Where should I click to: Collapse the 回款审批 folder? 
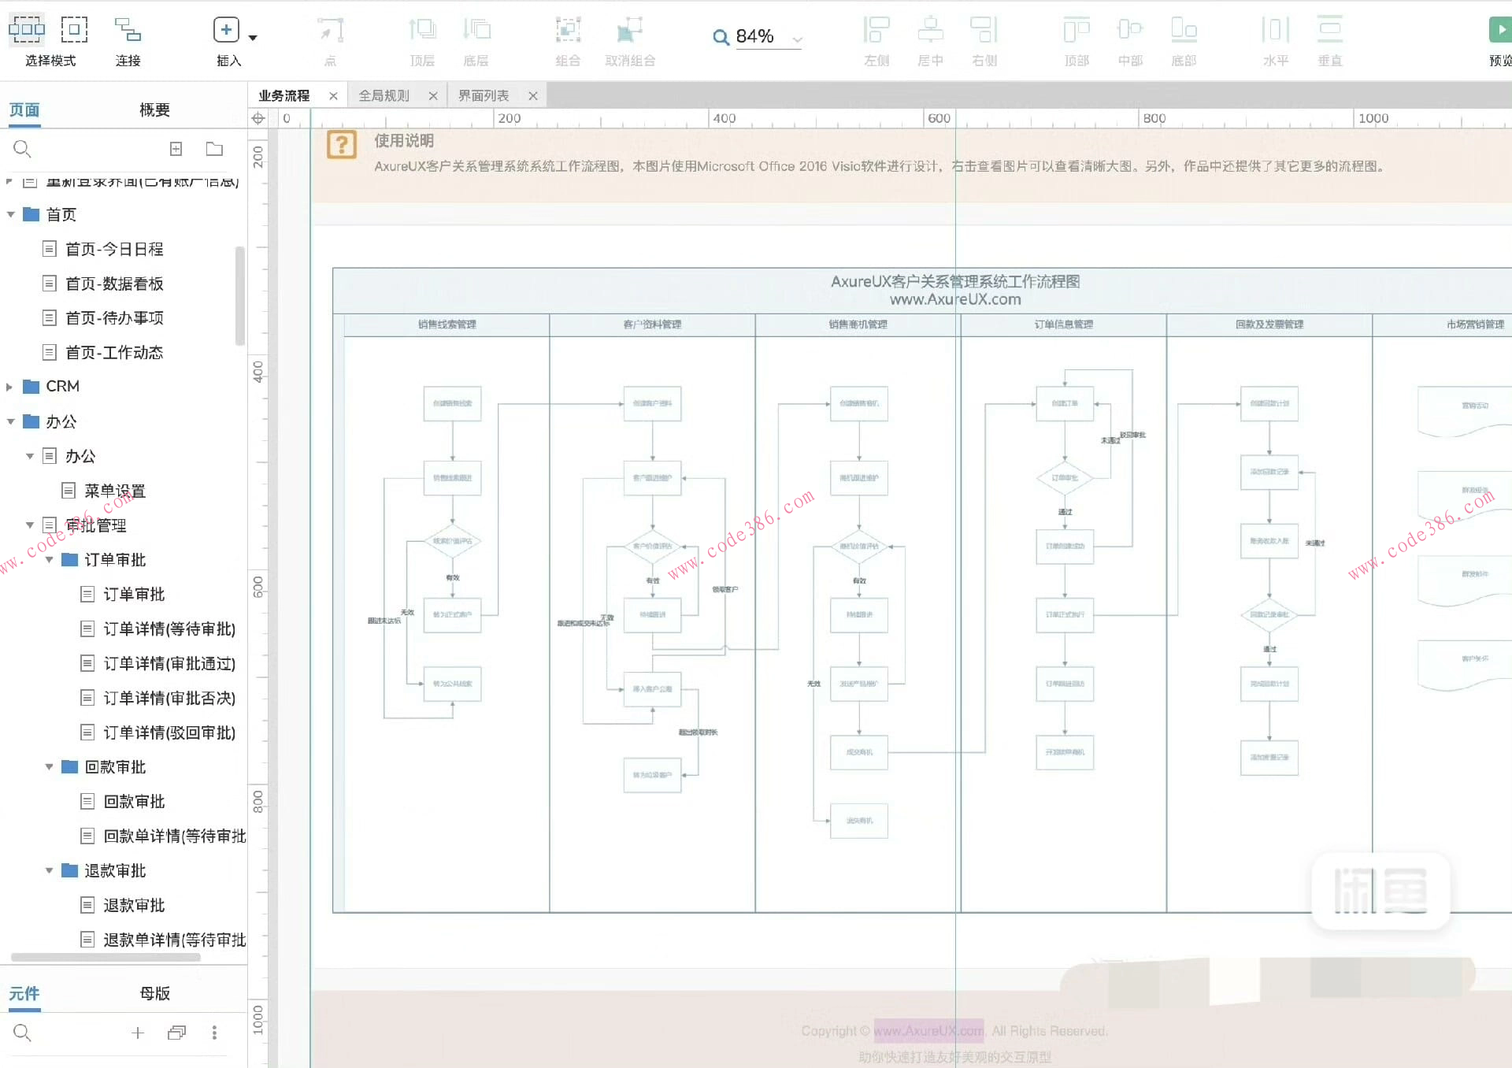49,767
